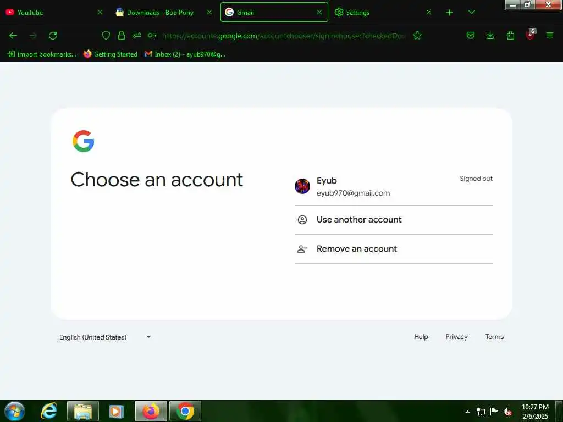Image resolution: width=563 pixels, height=422 pixels.
Task: Open the Windows Start menu
Action: (x=15, y=411)
